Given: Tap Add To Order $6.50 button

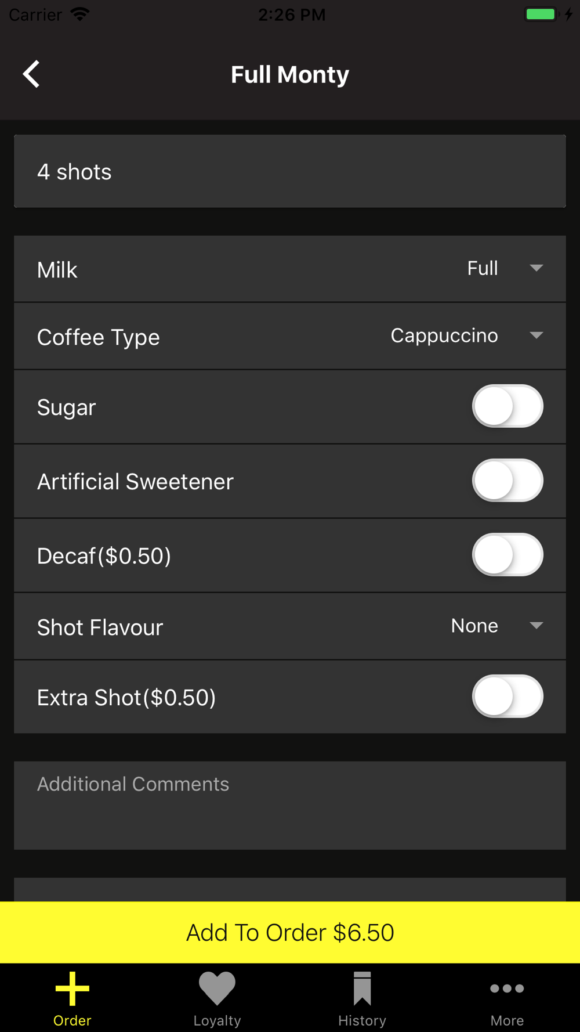Looking at the screenshot, I should tap(290, 932).
